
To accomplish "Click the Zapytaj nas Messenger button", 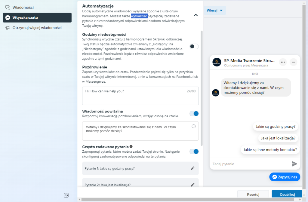I will (x=285, y=177).
